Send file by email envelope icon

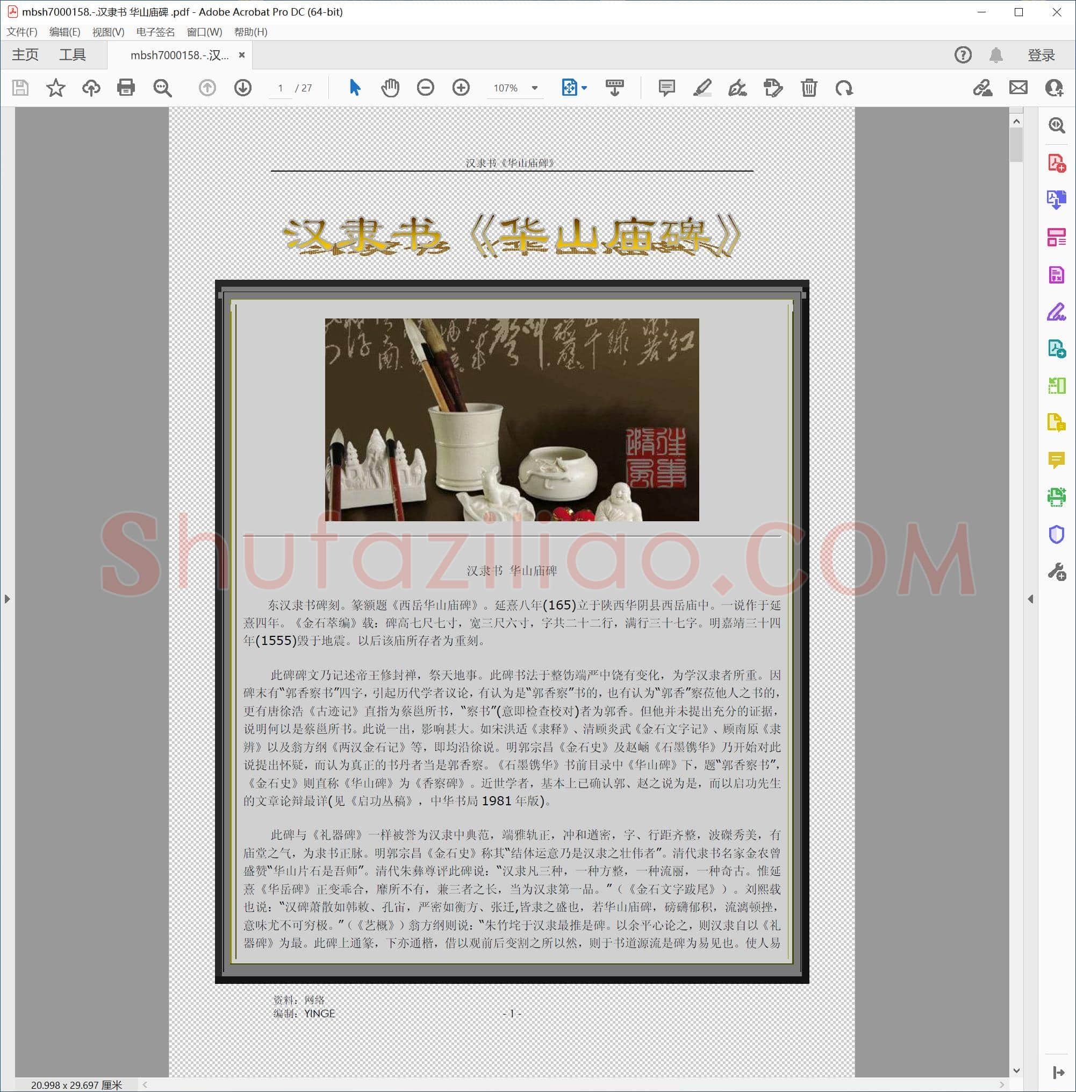(1018, 88)
